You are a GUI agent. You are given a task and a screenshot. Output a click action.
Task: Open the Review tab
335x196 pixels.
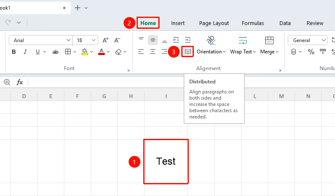[x=315, y=23]
